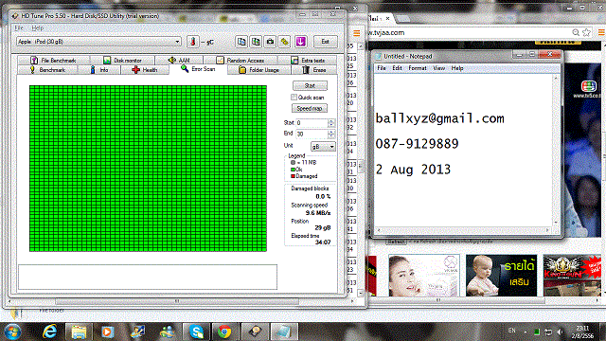Image resolution: width=606 pixels, height=341 pixels.
Task: Open the Format menu in Notepad
Action: pyautogui.click(x=418, y=68)
